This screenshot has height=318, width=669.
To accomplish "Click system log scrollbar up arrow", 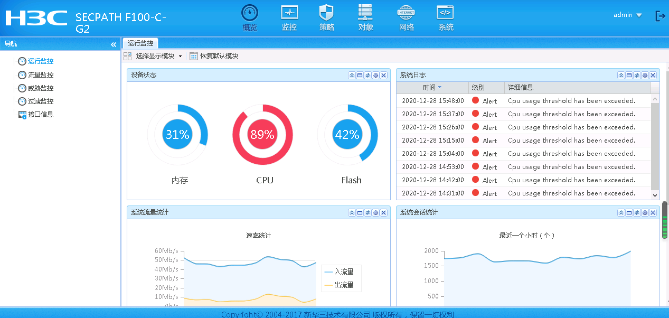I will [x=655, y=99].
